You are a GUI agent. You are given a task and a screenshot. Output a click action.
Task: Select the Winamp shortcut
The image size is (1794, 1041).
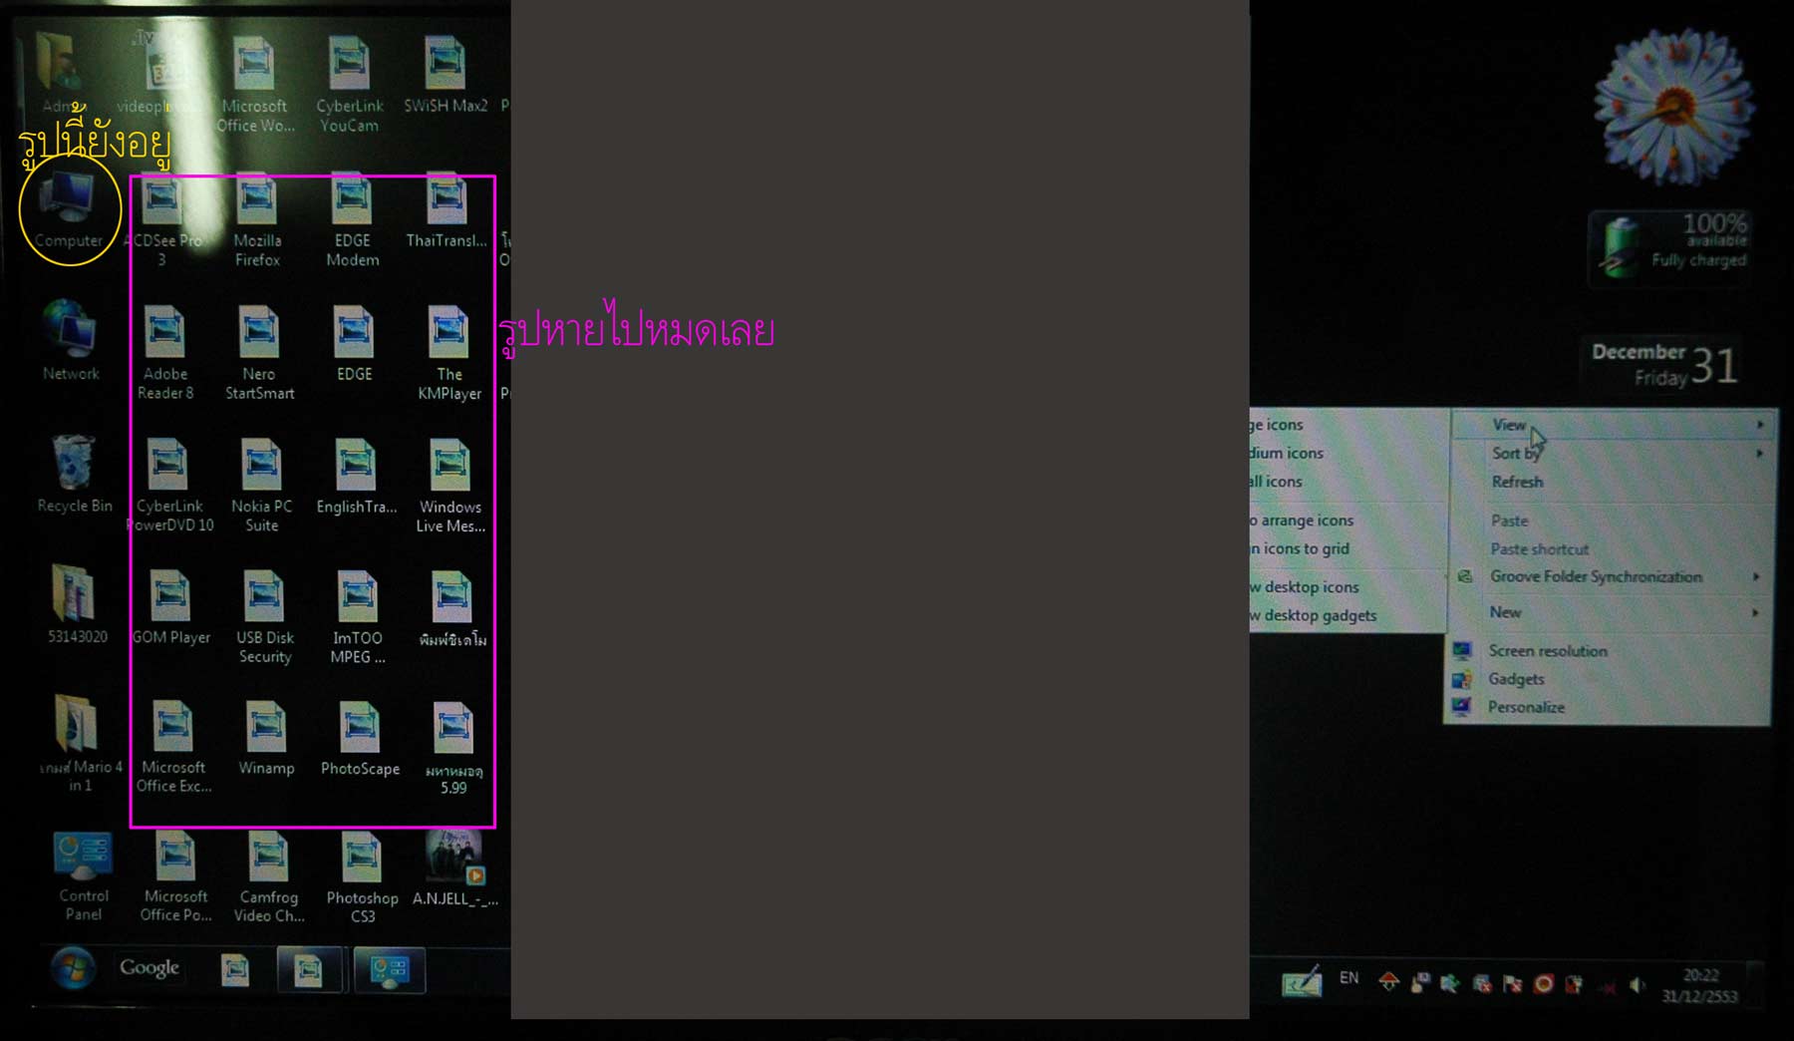(266, 739)
